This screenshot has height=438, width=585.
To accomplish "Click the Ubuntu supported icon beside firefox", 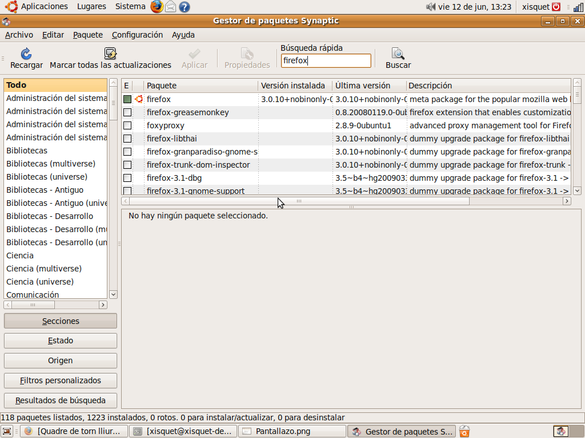I will [x=139, y=99].
